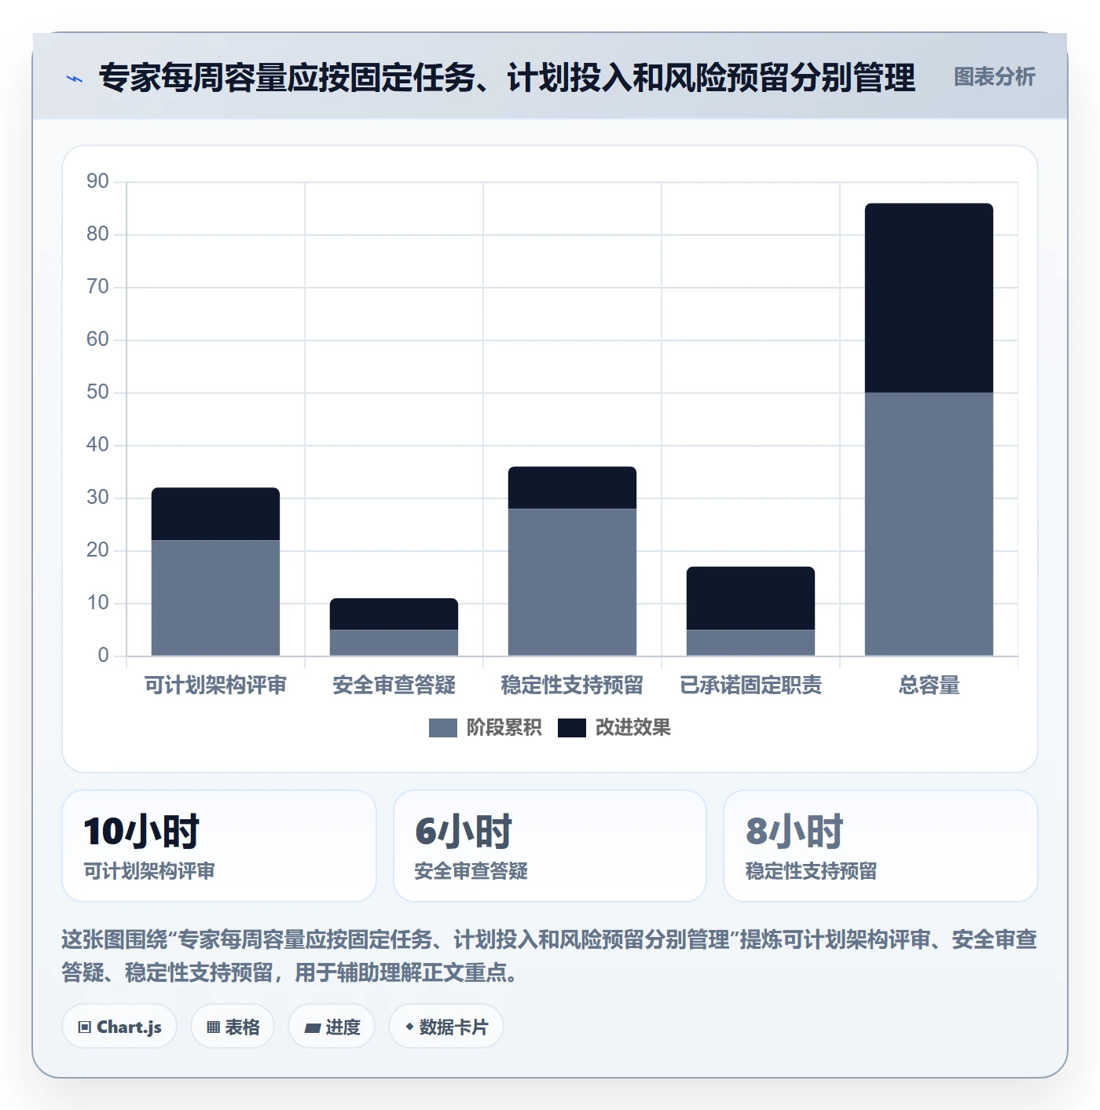
Task: Click the 安全审查答疑 x-axis label
Action: (x=394, y=685)
